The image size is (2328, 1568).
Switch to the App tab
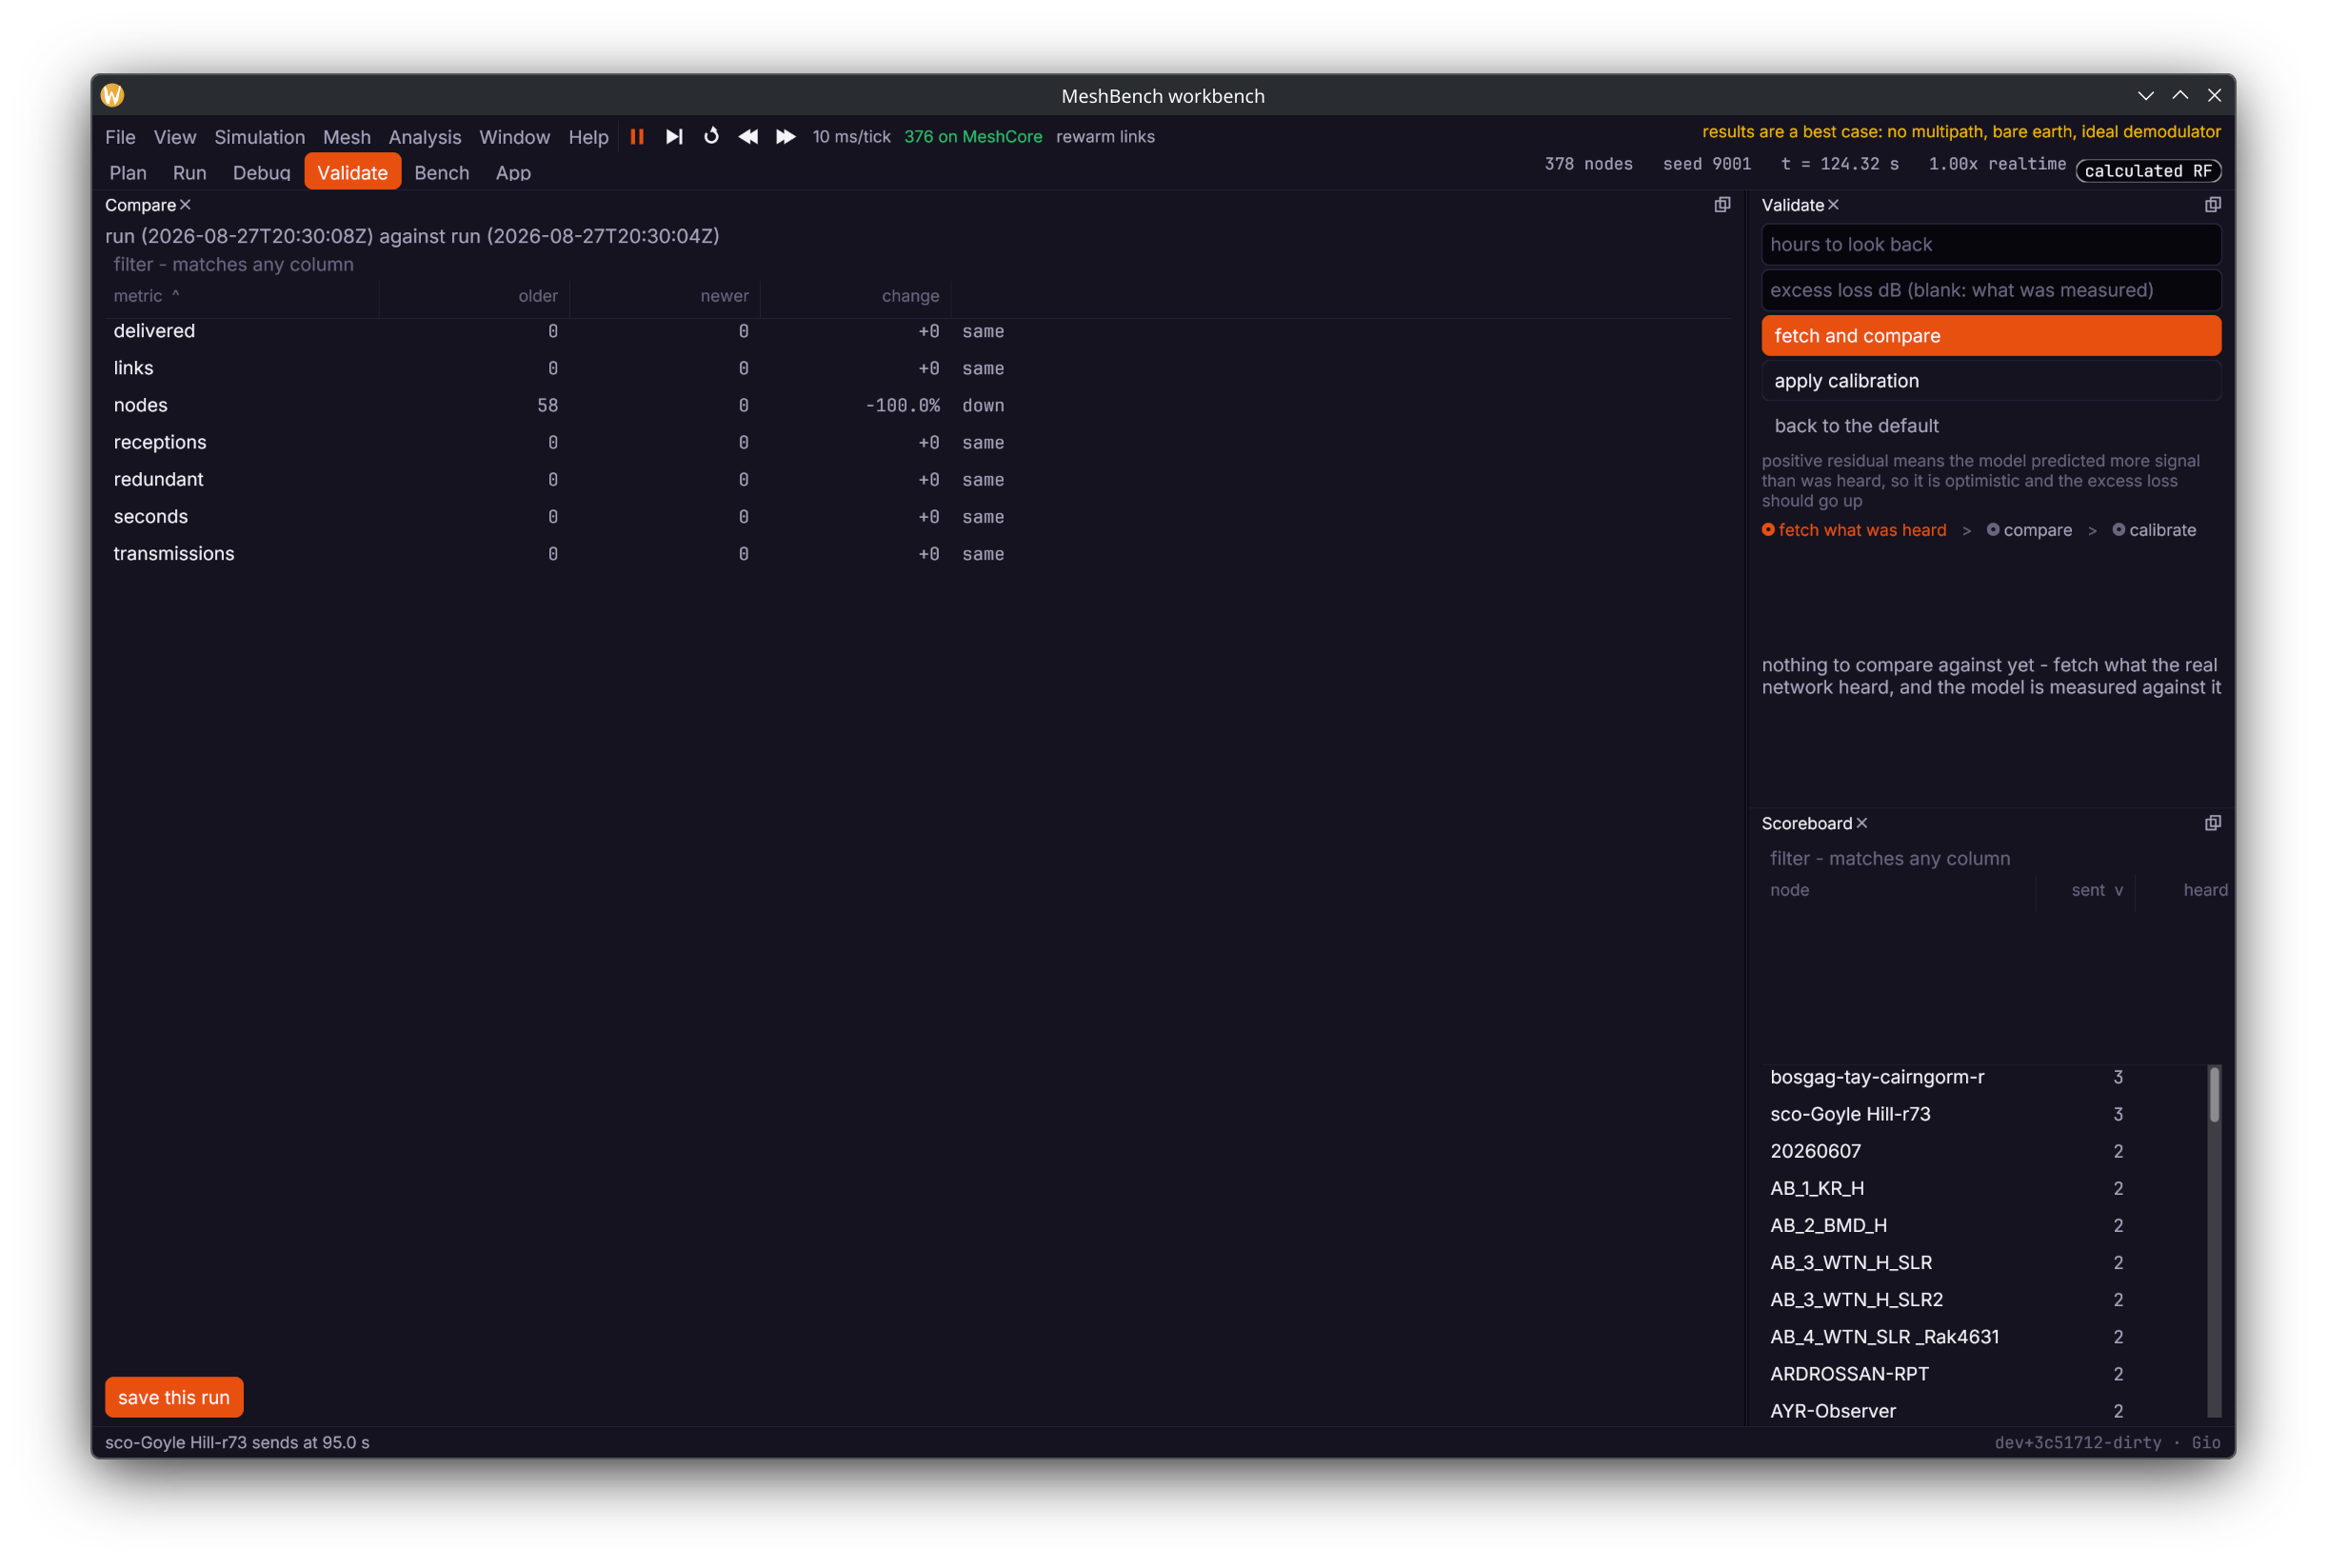pyautogui.click(x=513, y=173)
